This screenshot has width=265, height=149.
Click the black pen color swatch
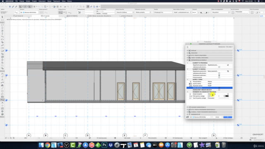[227, 96]
